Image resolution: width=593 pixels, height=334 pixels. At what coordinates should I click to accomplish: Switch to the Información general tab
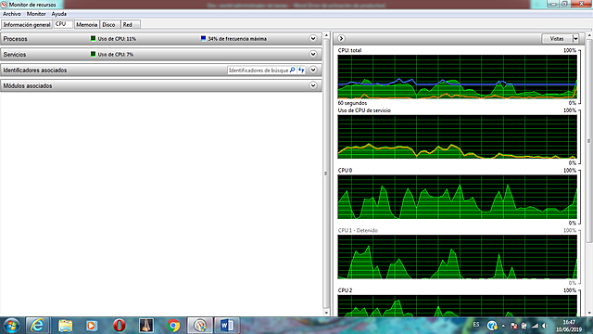(27, 25)
